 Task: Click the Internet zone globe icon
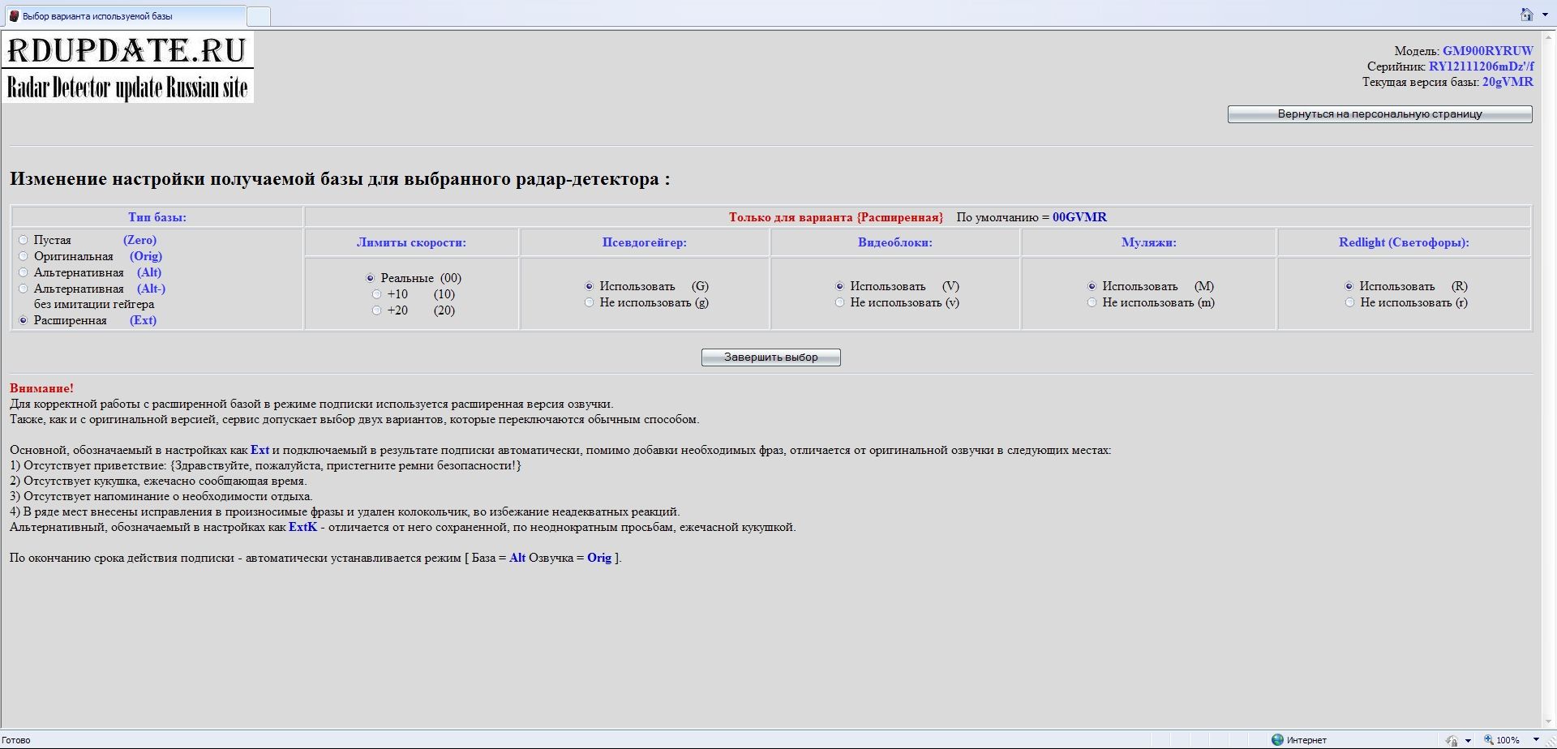1277,739
